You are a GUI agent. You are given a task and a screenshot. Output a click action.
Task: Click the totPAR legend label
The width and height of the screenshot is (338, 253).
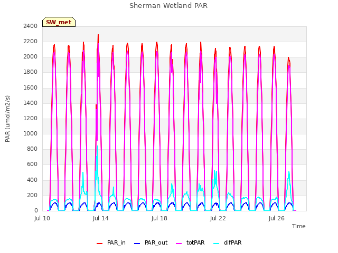pos(195,242)
